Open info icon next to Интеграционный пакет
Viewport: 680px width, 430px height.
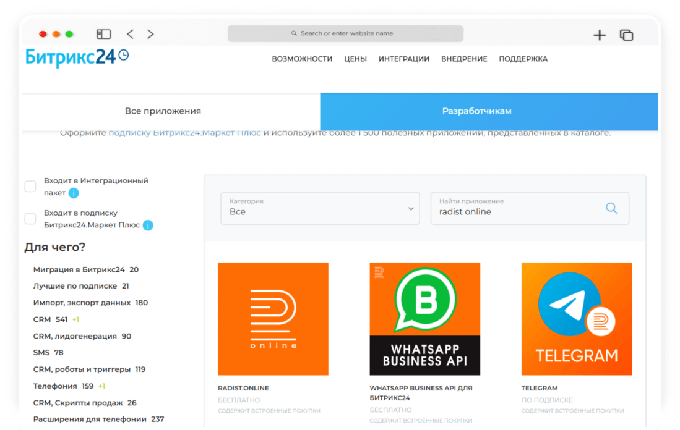tap(74, 193)
